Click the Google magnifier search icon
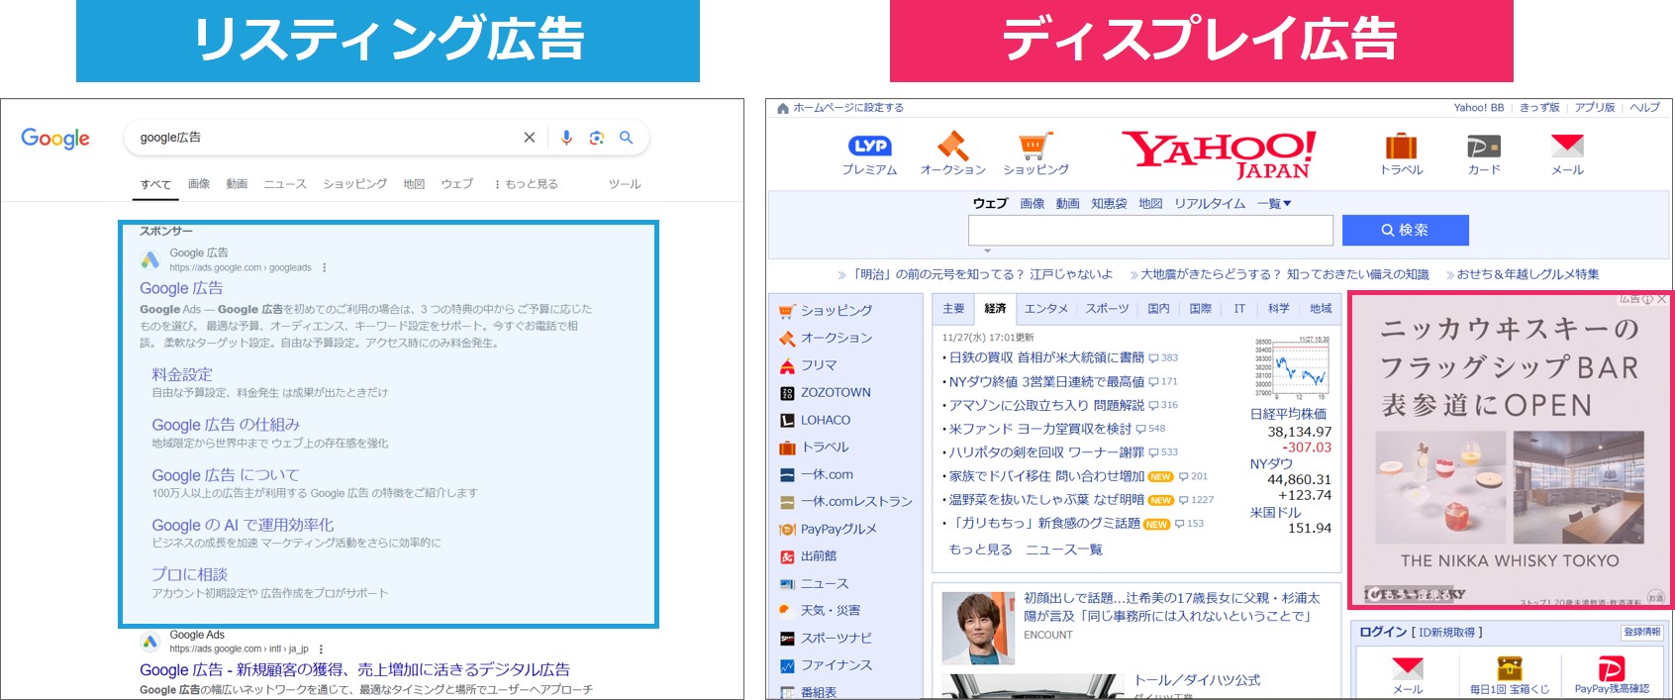The height and width of the screenshot is (700, 1675). point(626,138)
